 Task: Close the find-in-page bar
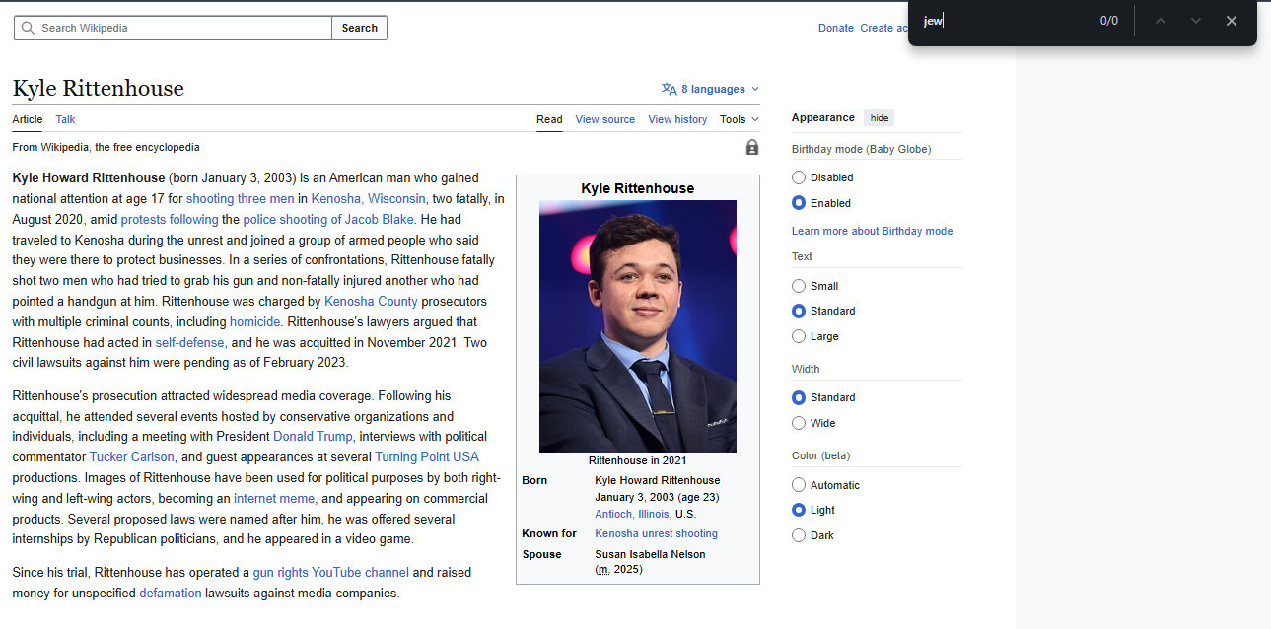tap(1231, 21)
